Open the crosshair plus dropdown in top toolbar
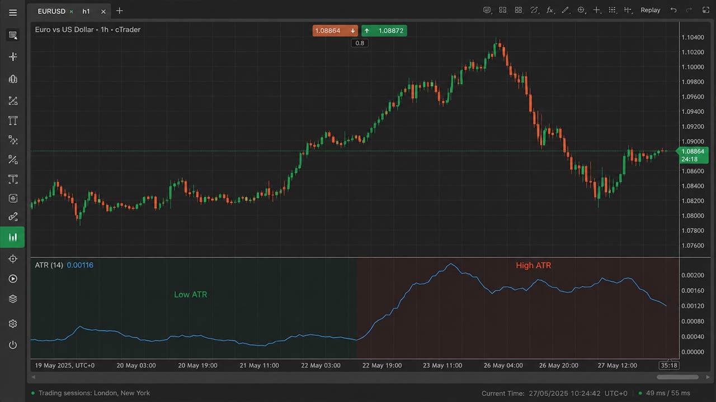Image resolution: width=716 pixels, height=402 pixels. tap(597, 10)
